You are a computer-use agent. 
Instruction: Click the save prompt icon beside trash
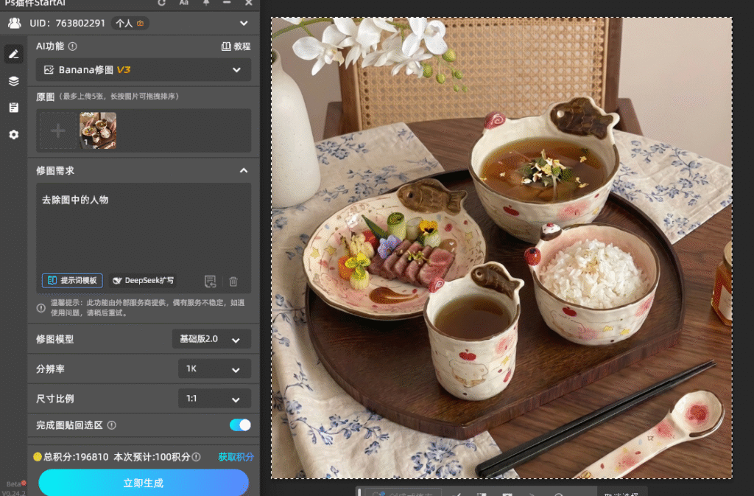[210, 281]
